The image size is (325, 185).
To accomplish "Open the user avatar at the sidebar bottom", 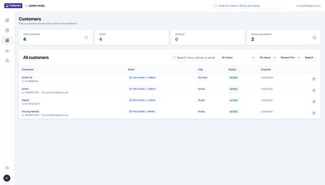I will pyautogui.click(x=7, y=178).
